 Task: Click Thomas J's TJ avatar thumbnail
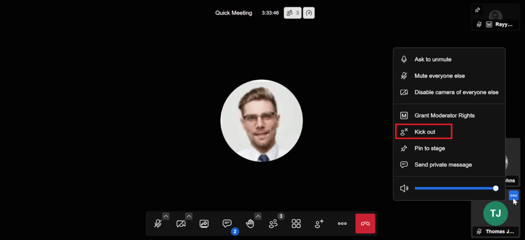495,213
